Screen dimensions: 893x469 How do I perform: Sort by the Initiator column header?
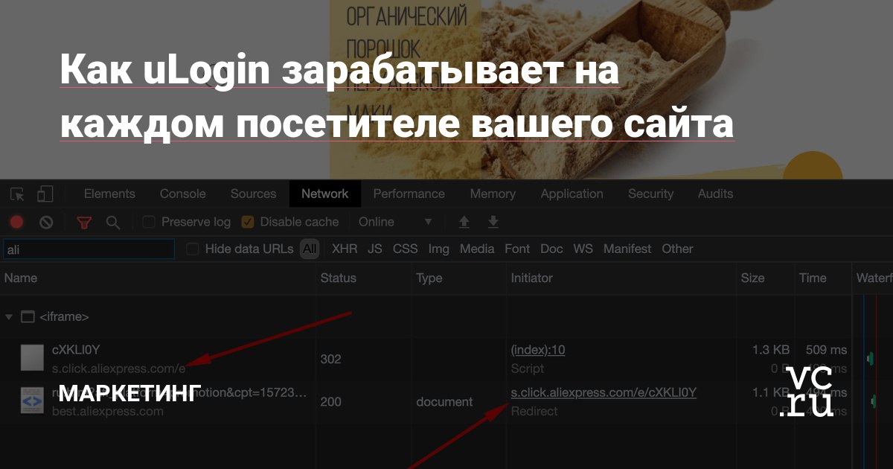pyautogui.click(x=532, y=278)
